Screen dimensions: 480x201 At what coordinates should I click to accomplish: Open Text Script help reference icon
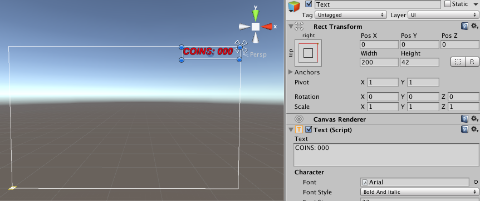(x=464, y=129)
